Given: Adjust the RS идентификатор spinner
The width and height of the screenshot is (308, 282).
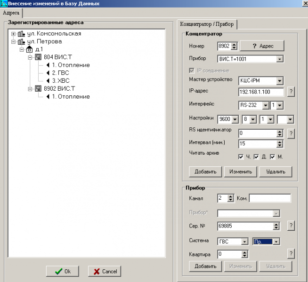Looking at the screenshot, I should tap(280, 133).
